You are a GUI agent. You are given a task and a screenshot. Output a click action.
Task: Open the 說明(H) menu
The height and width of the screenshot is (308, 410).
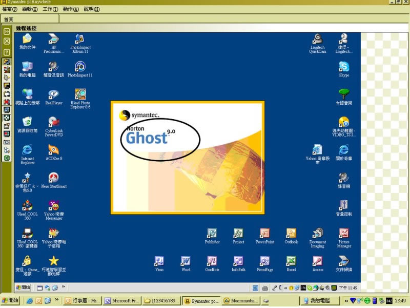click(92, 9)
